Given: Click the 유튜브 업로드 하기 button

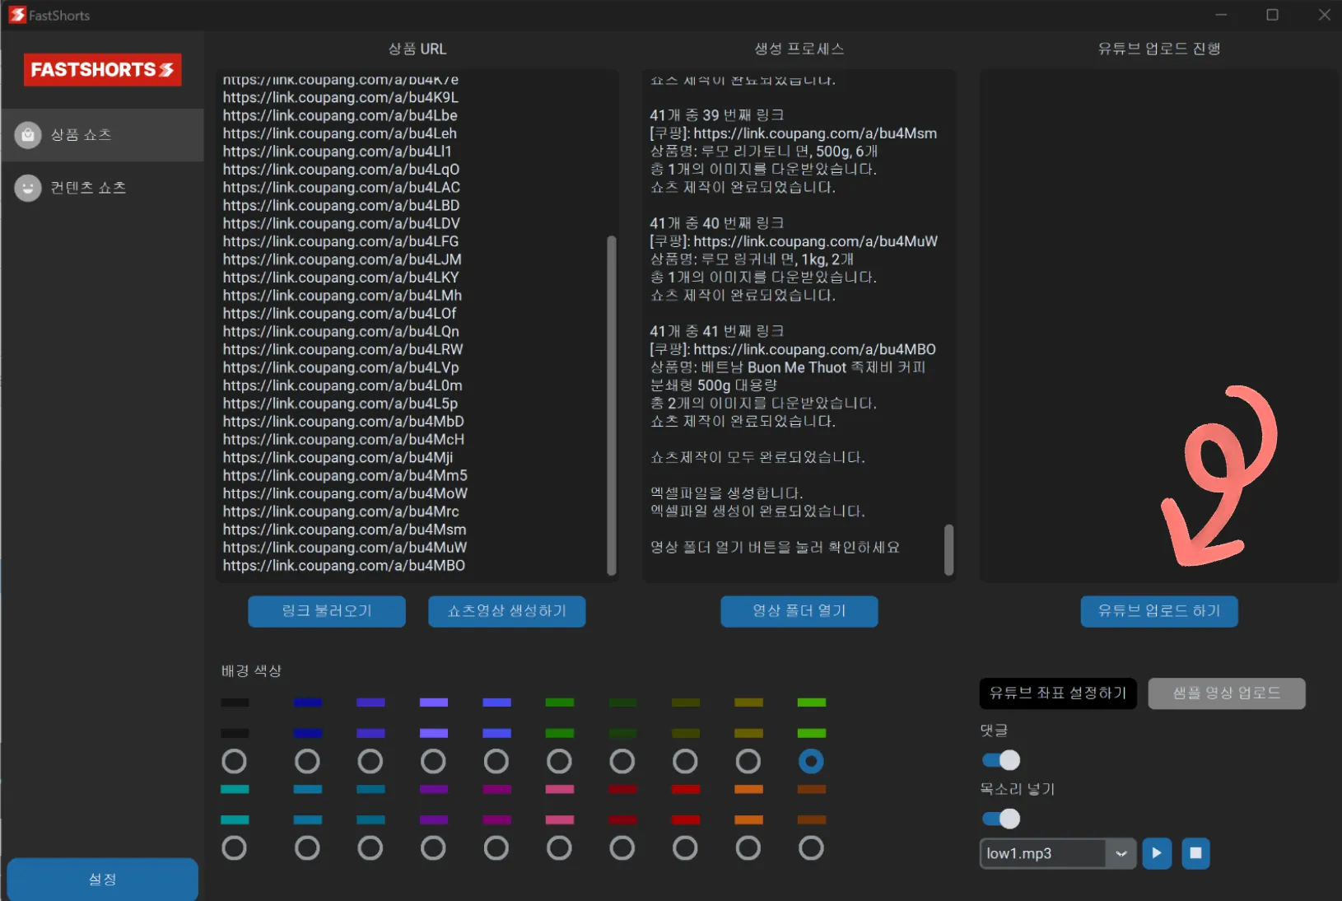Looking at the screenshot, I should [x=1159, y=611].
